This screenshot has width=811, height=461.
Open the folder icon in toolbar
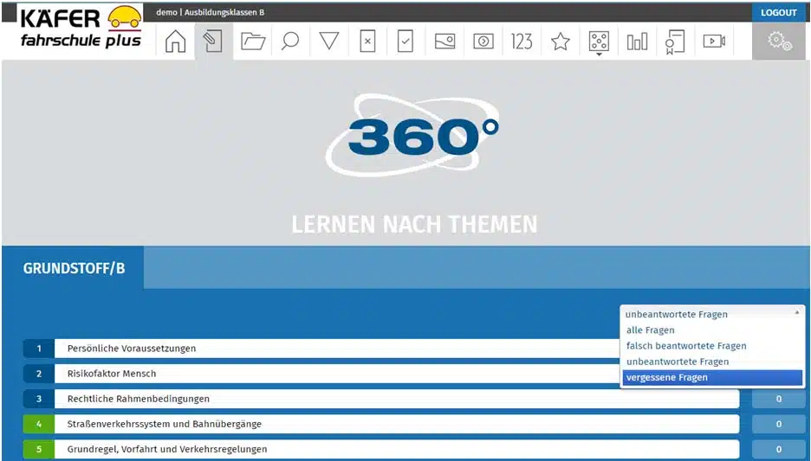coord(252,42)
